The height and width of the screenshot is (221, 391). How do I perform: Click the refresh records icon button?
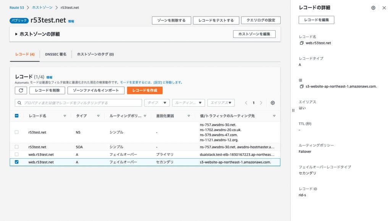coord(21,90)
